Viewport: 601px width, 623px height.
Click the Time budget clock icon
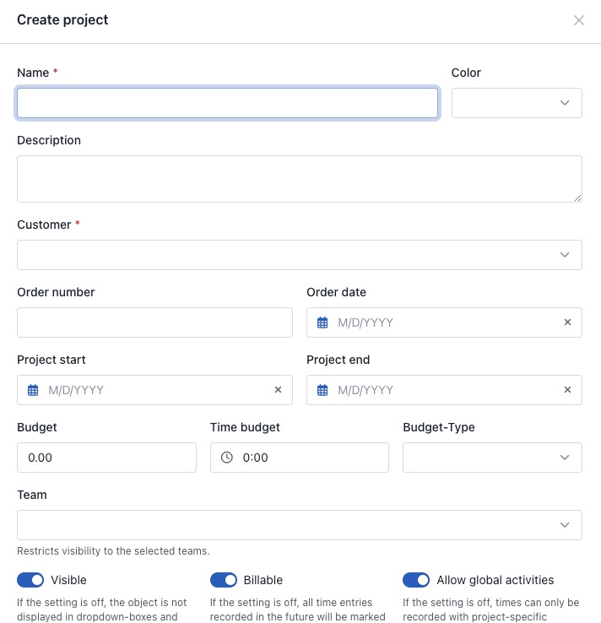click(226, 458)
